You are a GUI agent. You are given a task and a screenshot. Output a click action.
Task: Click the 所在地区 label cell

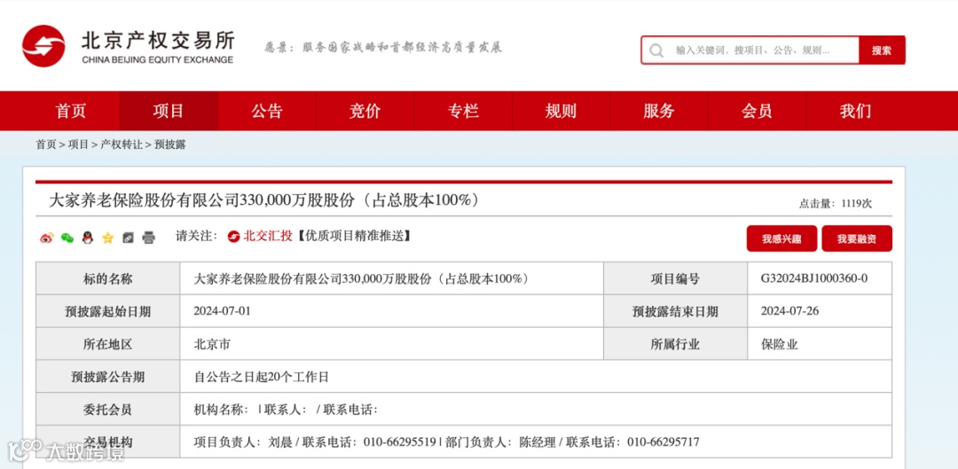108,344
